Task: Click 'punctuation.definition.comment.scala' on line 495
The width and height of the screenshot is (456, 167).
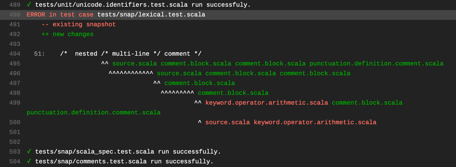Action: click(376, 64)
